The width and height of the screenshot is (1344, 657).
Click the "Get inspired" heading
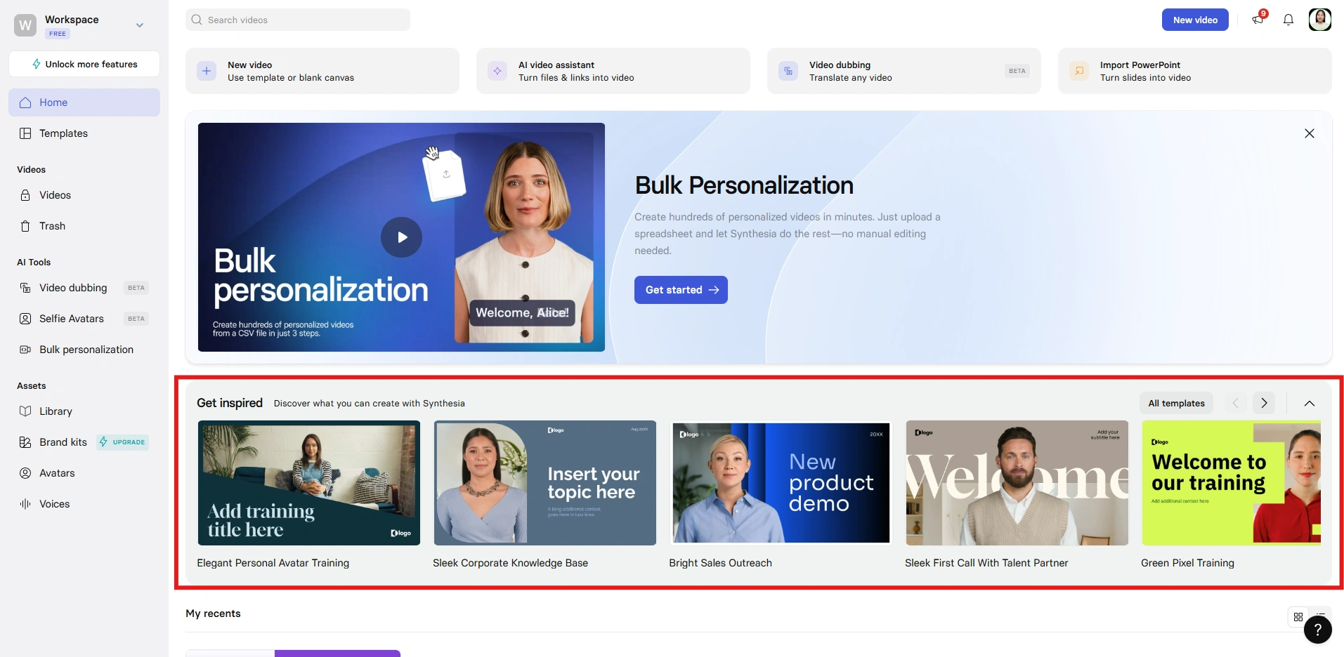coord(230,403)
